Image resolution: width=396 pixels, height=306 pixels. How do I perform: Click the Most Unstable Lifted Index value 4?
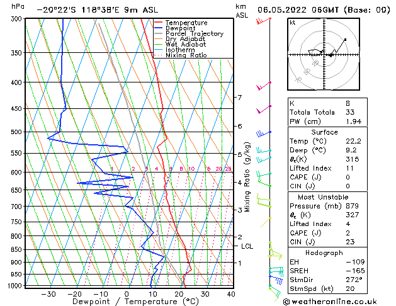click(348, 224)
